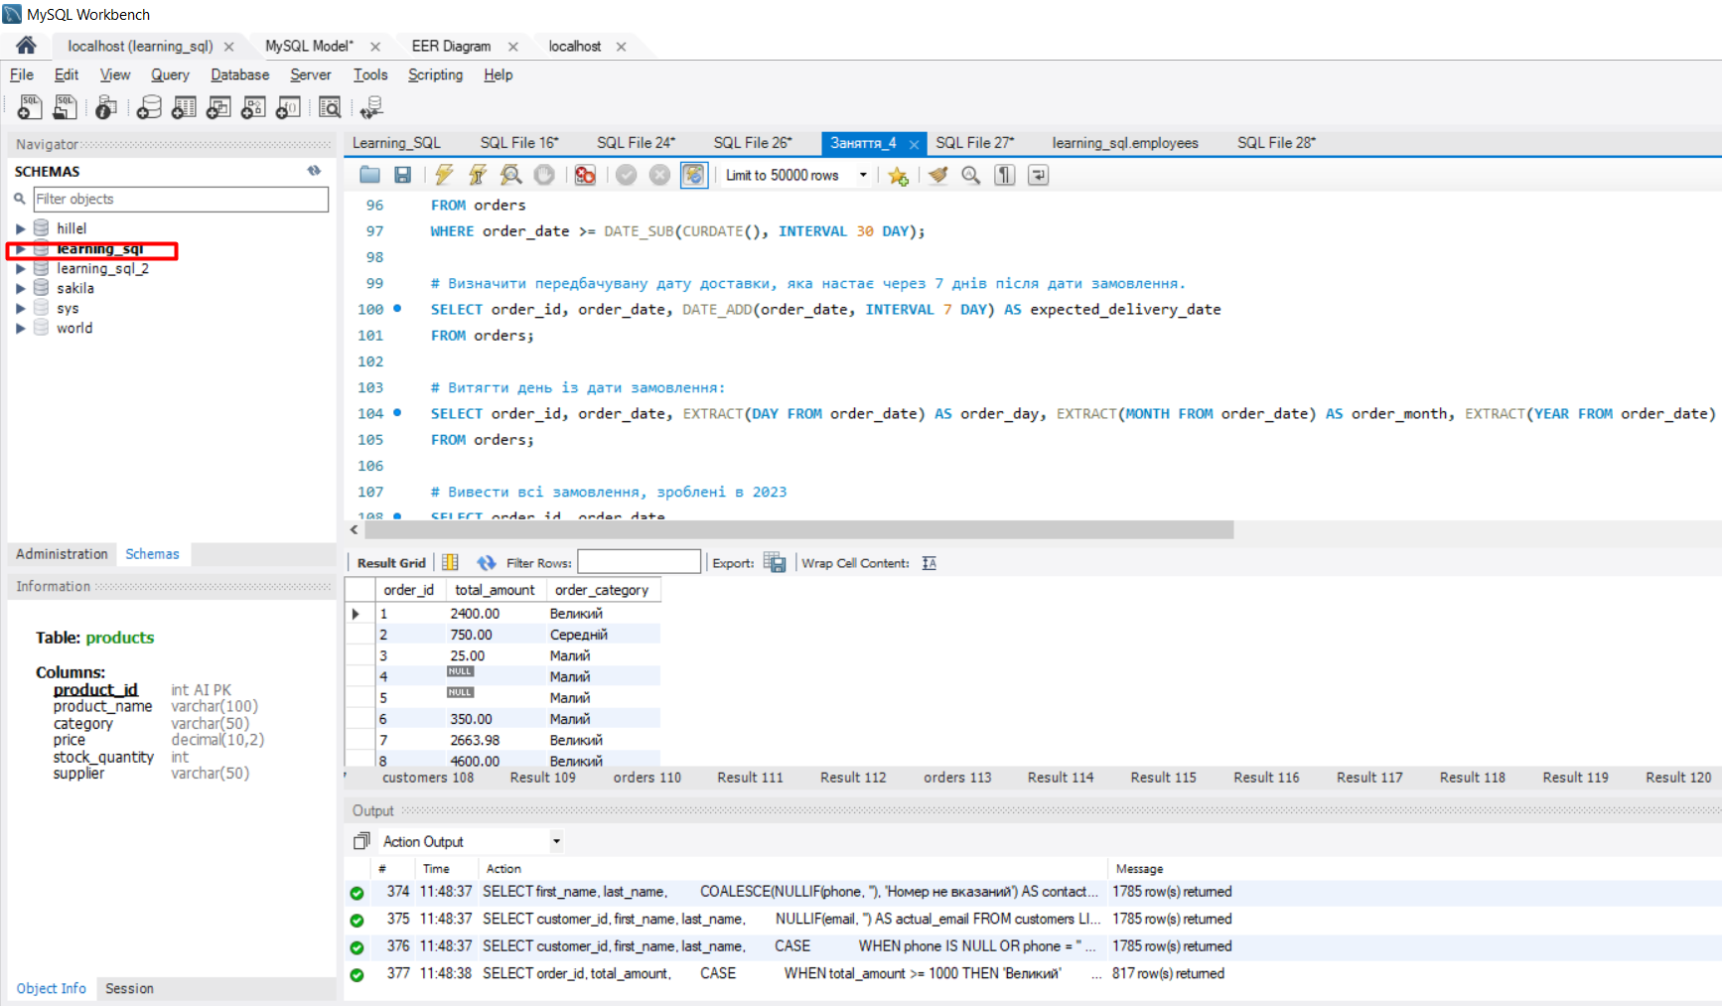This screenshot has height=1006, width=1722.
Task: Stop the running query using the stop icon
Action: 544,175
